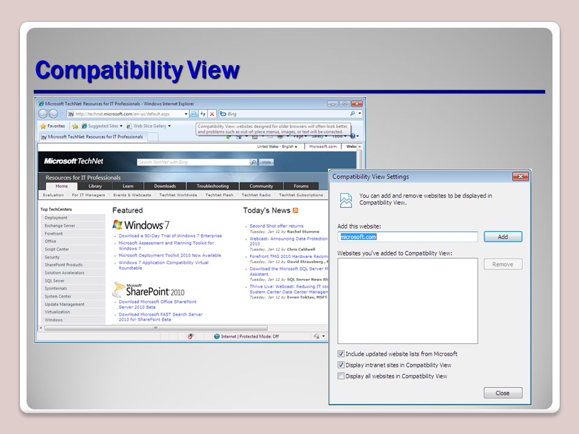The image size is (579, 434).
Task: Stop loading with the red X icon
Action: pos(212,114)
